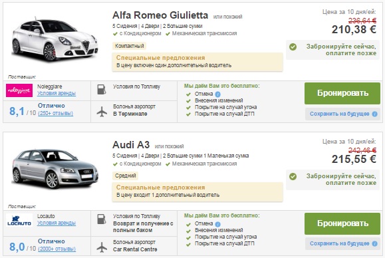Click the Noleggiare pink supplier logo
The width and height of the screenshot is (385, 258).
(19, 90)
